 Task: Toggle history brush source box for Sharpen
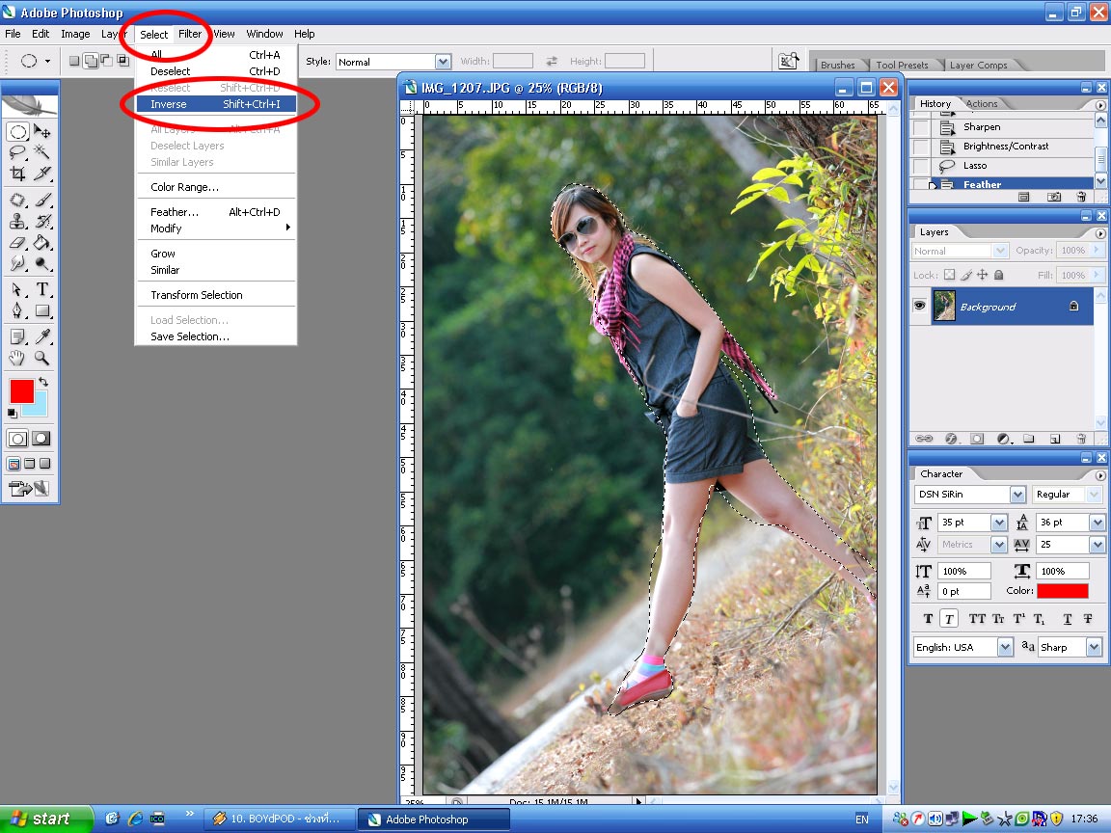click(920, 127)
